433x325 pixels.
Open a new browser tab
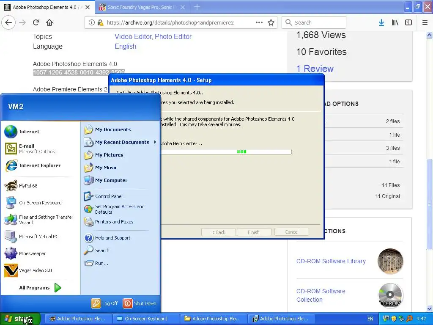[x=197, y=7]
